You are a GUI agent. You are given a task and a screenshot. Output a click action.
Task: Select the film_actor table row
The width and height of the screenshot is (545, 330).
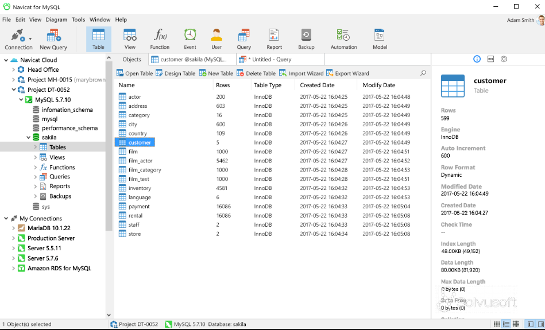[x=272, y=161]
